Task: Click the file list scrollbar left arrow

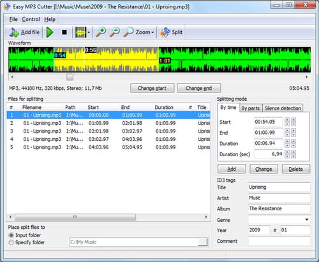Action: (x=10, y=217)
